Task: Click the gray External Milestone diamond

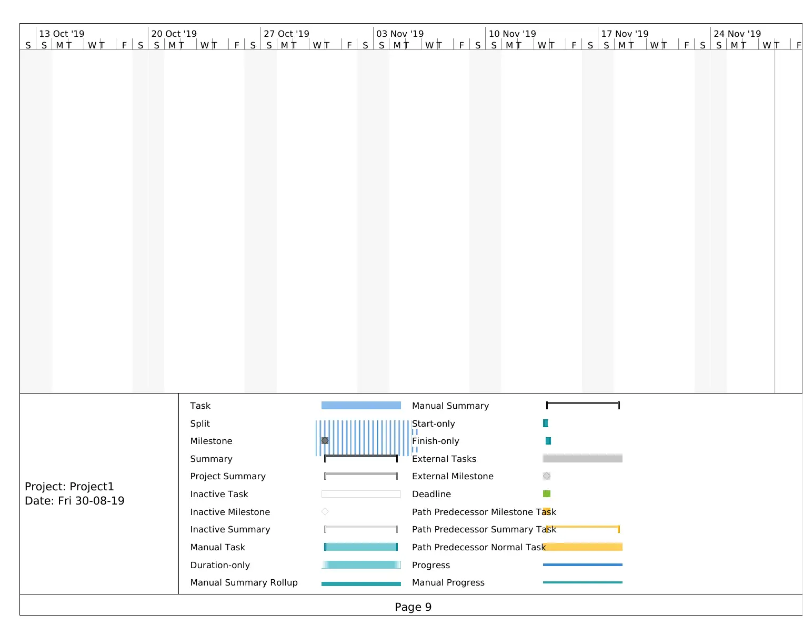Action: tap(547, 476)
